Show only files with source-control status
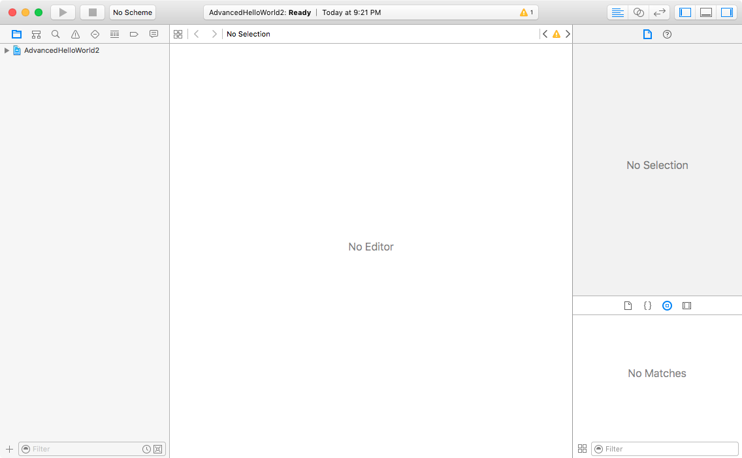 click(x=158, y=449)
